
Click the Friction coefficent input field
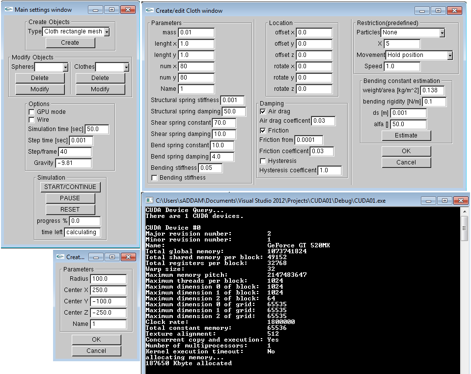pos(322,151)
